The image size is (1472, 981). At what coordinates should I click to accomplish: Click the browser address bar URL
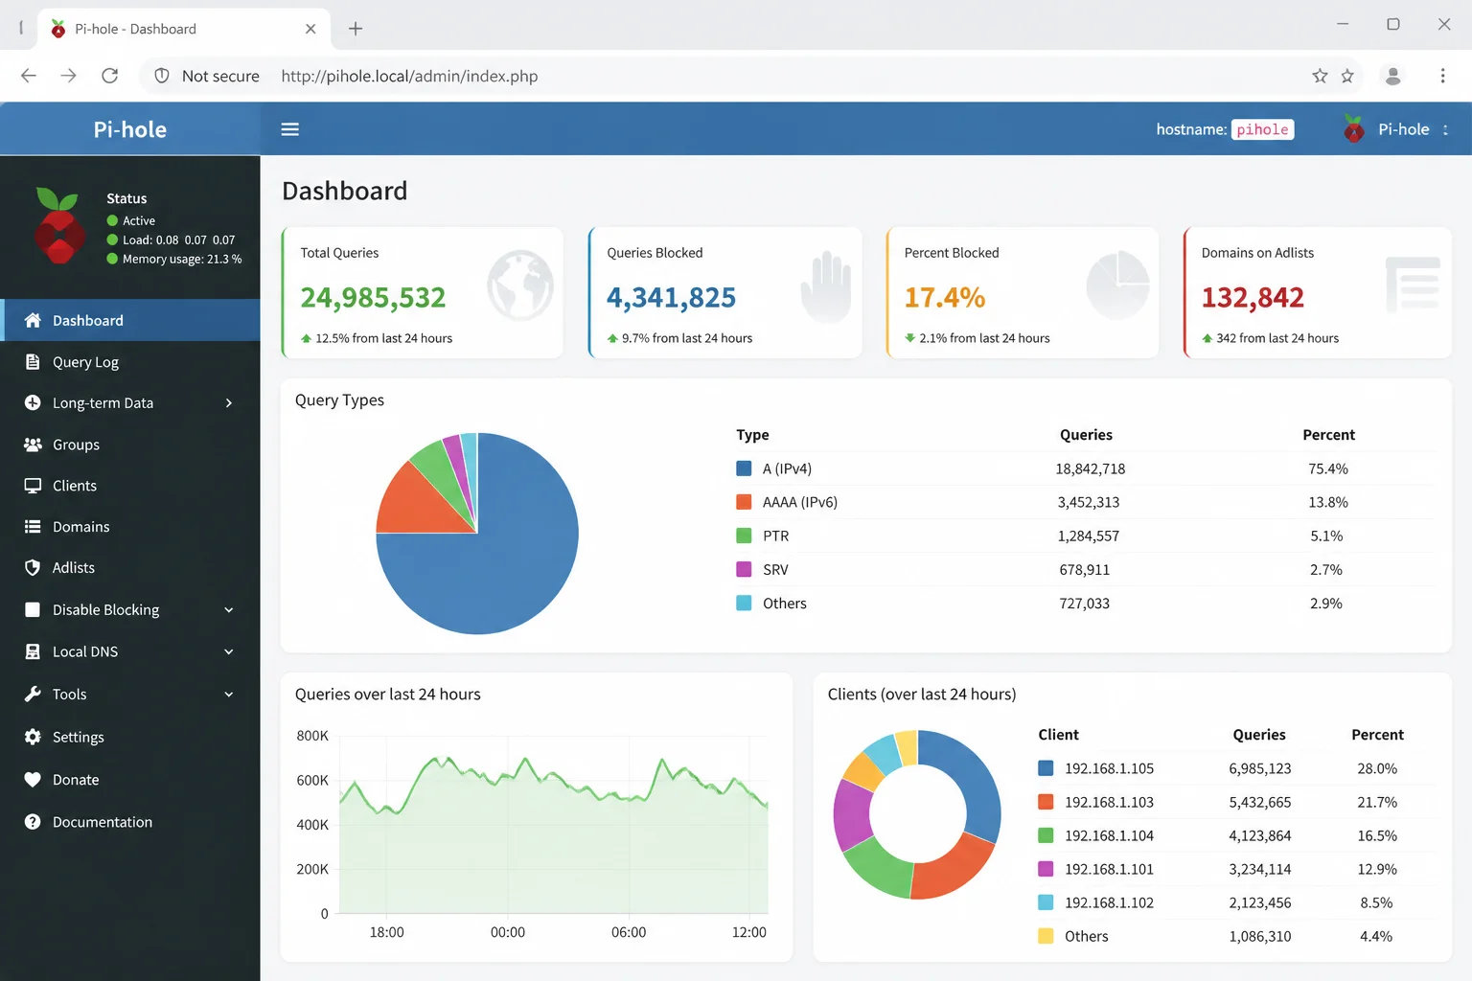click(x=409, y=76)
